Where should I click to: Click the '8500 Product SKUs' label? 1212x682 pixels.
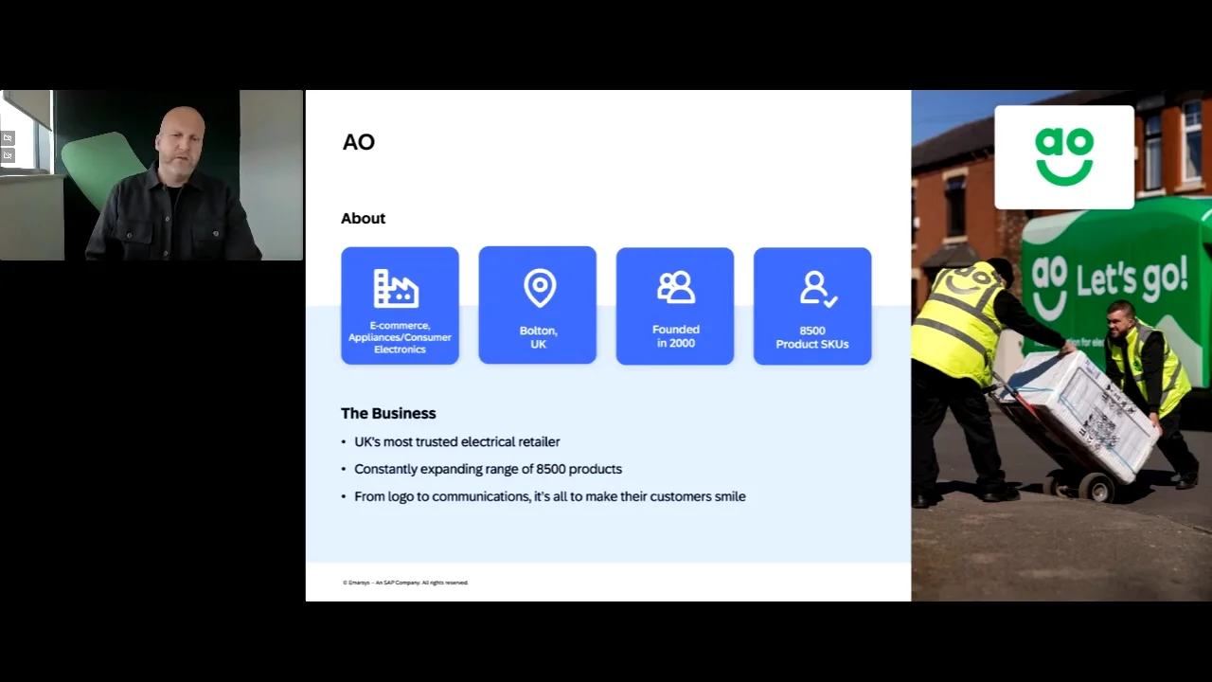812,337
